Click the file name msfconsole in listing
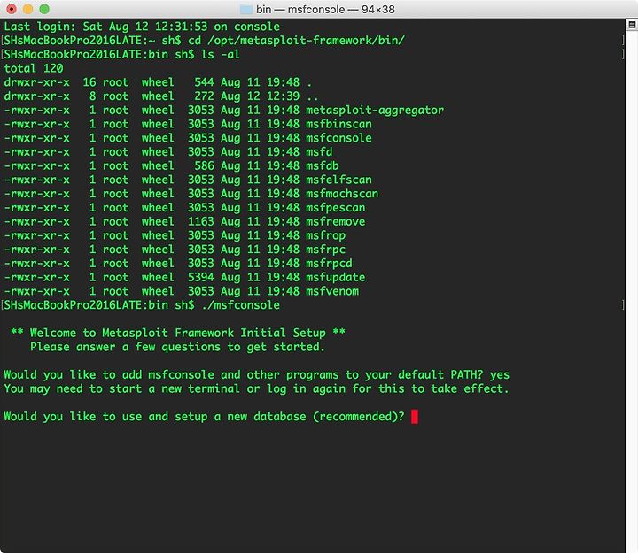The height and width of the screenshot is (553, 638). click(x=338, y=138)
